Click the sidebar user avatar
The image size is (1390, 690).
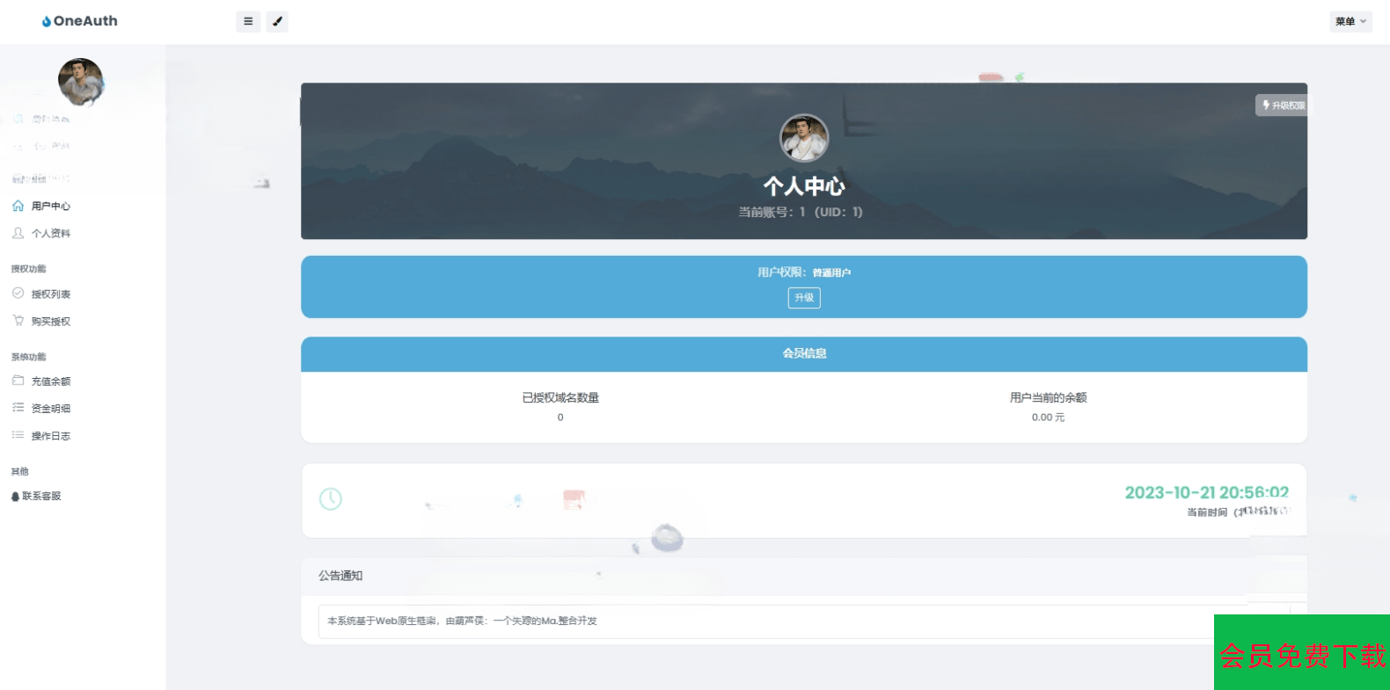(81, 82)
